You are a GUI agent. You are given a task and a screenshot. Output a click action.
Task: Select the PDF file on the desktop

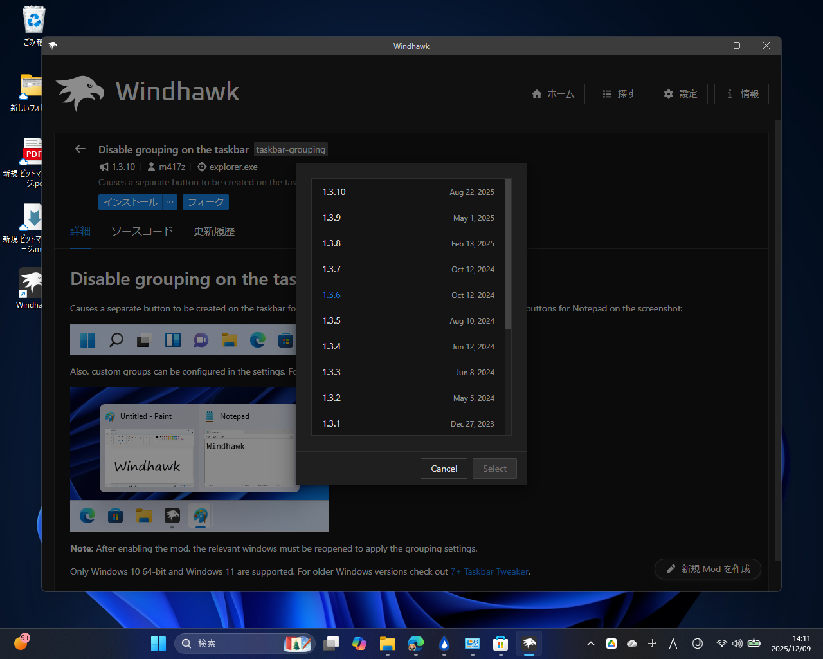(32, 162)
